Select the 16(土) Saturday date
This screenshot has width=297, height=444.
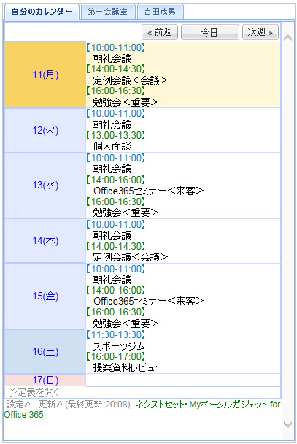pyautogui.click(x=45, y=351)
